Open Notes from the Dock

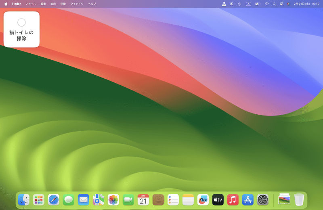click(188, 199)
